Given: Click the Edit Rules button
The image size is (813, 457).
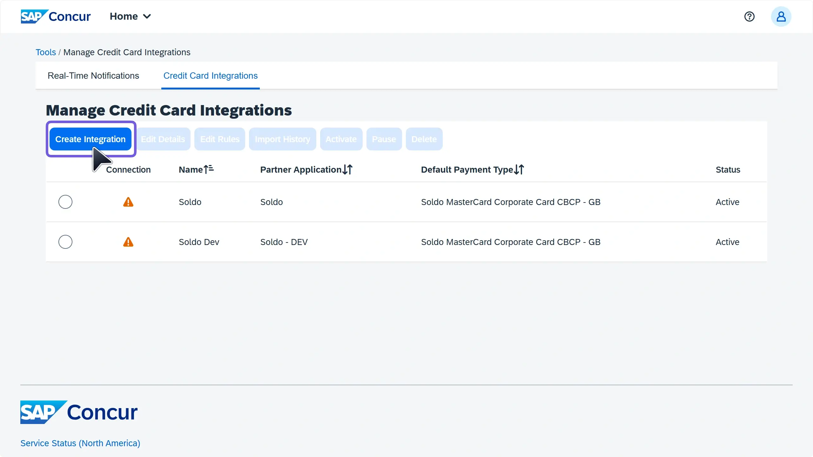Looking at the screenshot, I should tap(220, 139).
